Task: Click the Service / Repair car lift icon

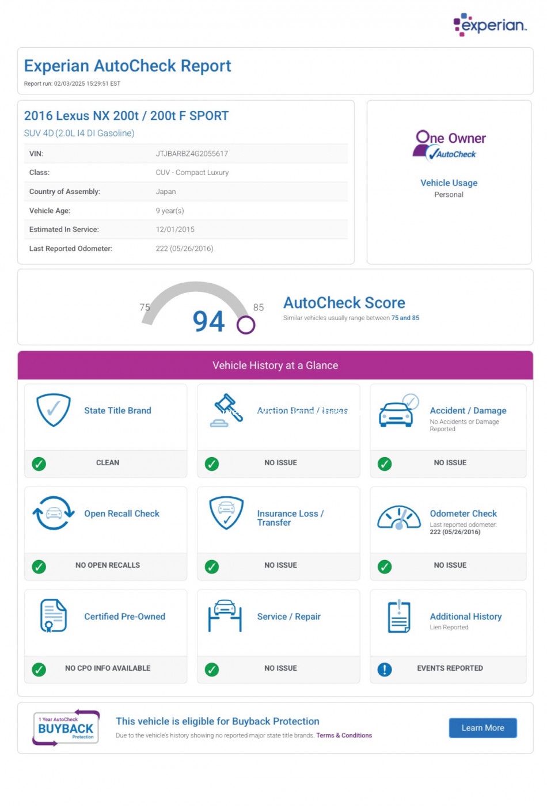Action: (x=225, y=616)
